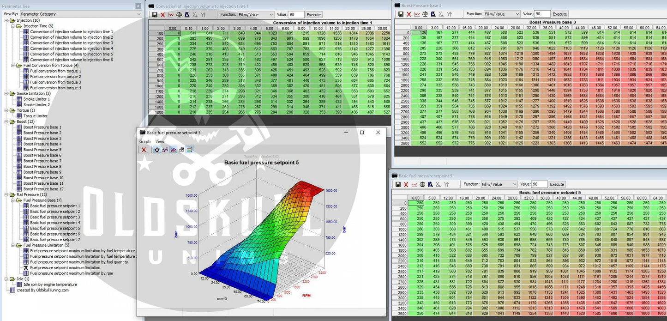Click the balance scale compare icon in Boost Pressure base 3 toolbar
667x321 pixels.
click(x=426, y=14)
